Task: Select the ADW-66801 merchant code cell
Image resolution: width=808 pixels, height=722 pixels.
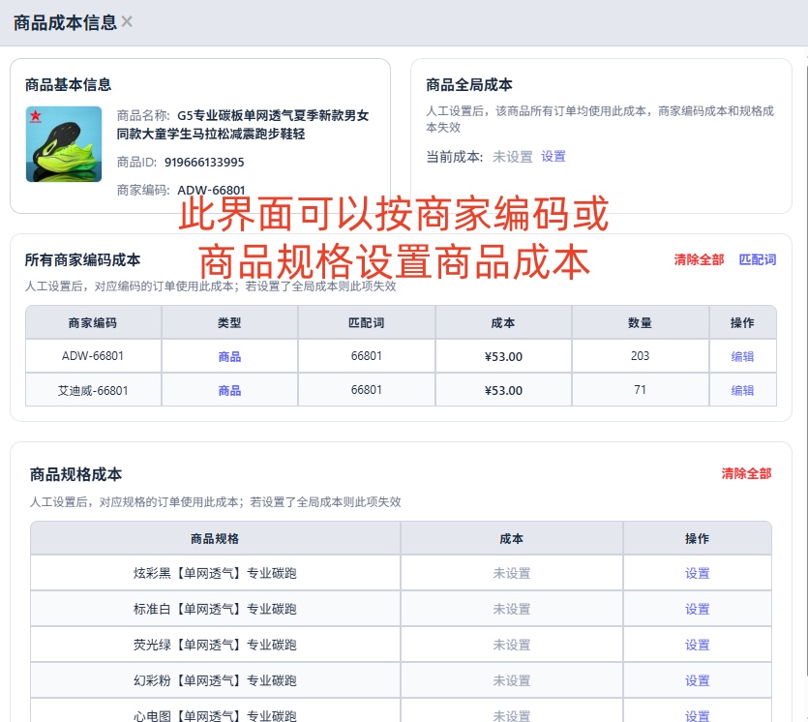Action: 93,355
